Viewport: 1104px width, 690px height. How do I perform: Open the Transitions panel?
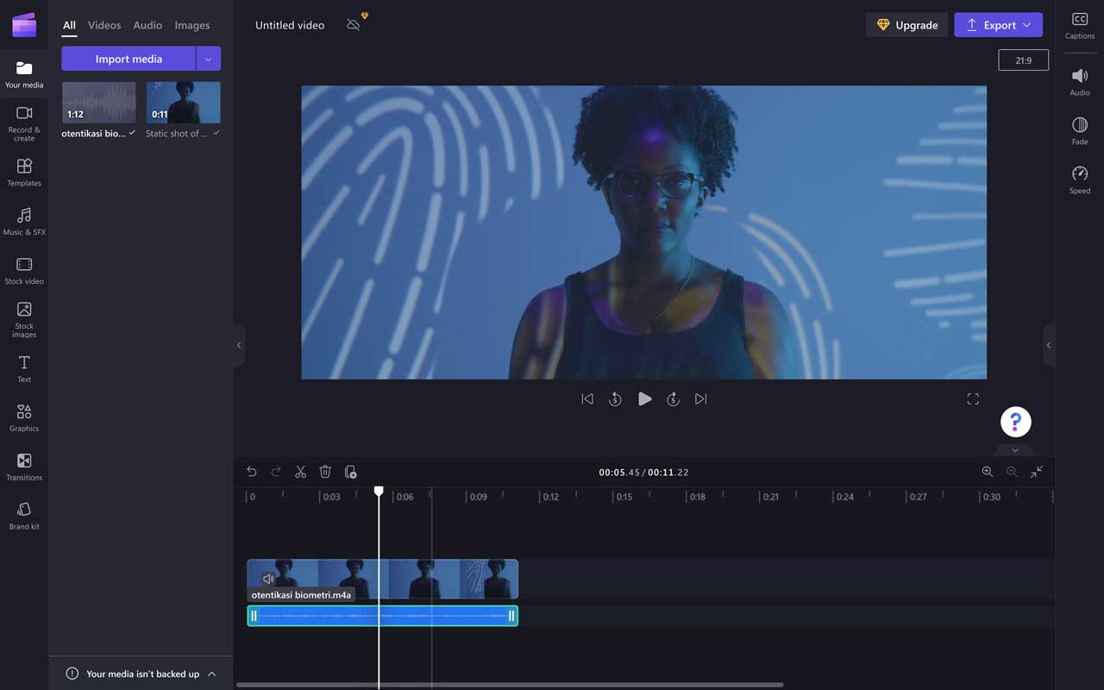coord(24,466)
